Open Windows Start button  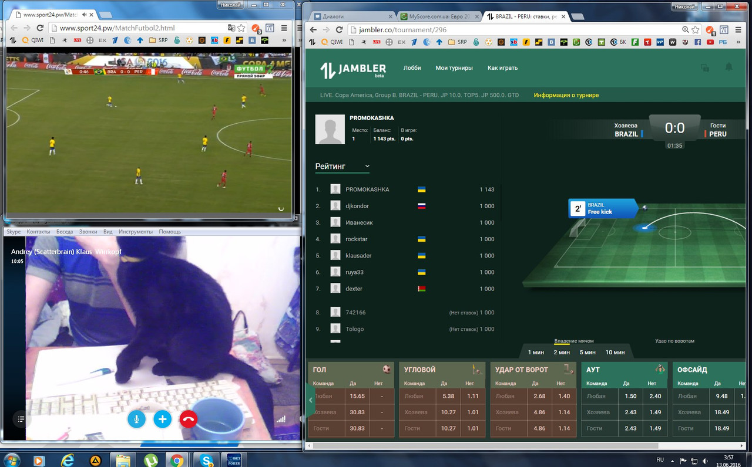coord(12,460)
